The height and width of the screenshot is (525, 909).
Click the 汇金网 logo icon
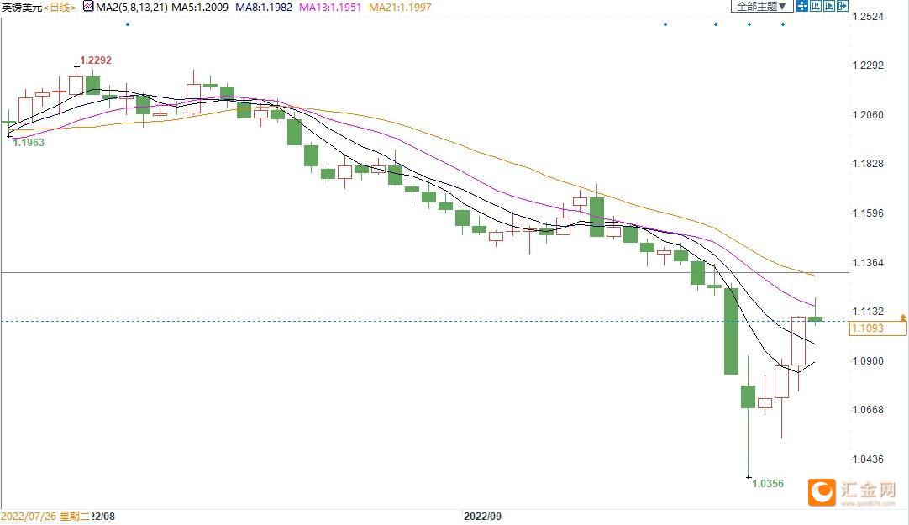pyautogui.click(x=822, y=492)
